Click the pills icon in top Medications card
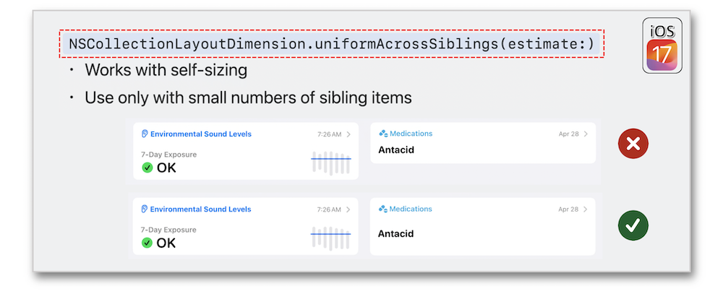The image size is (723, 294). coord(383,134)
